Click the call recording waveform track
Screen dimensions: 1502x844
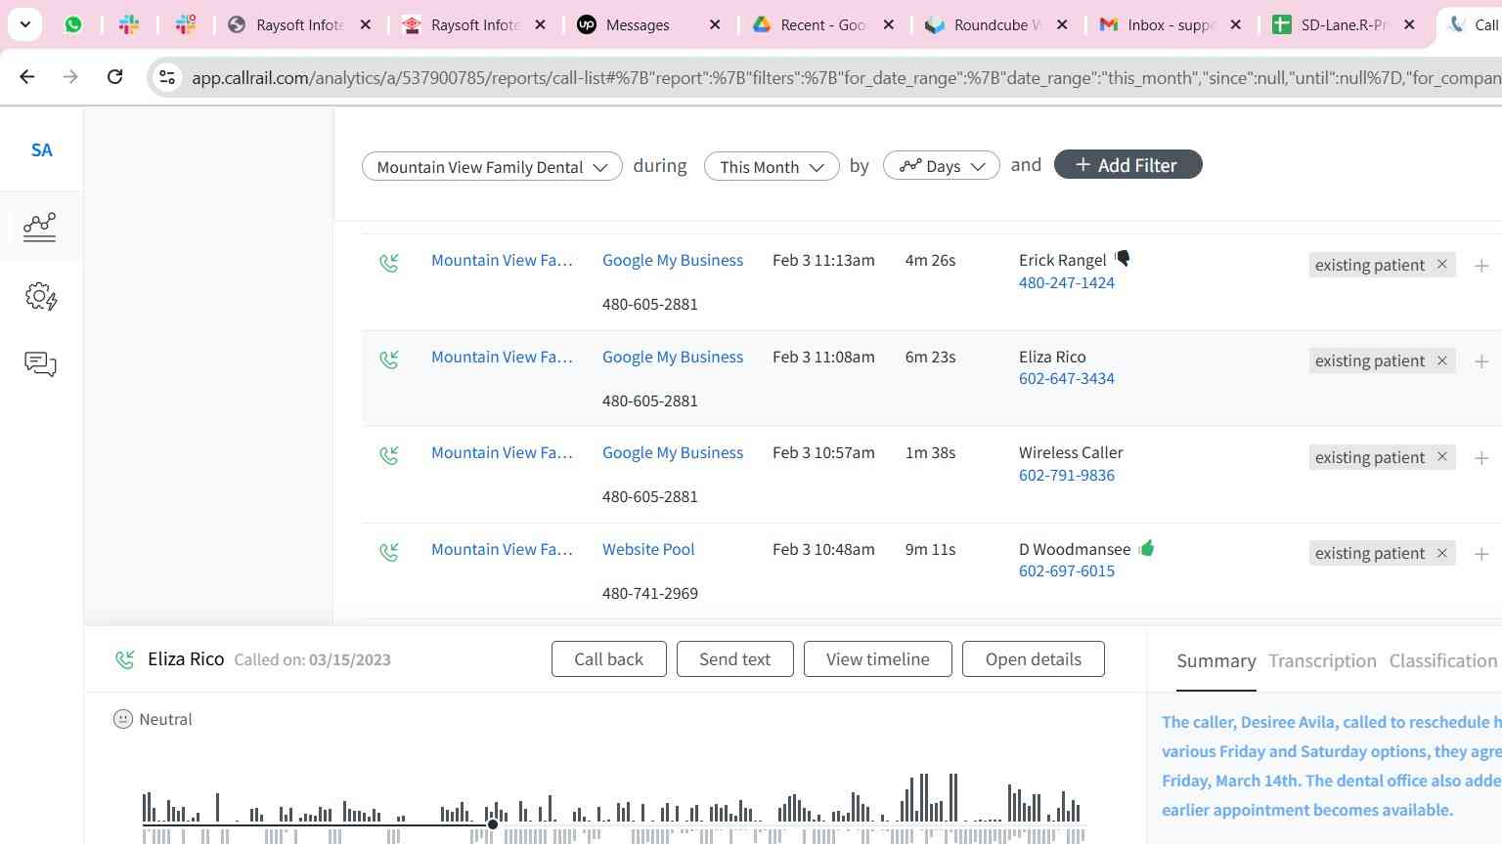click(x=613, y=807)
